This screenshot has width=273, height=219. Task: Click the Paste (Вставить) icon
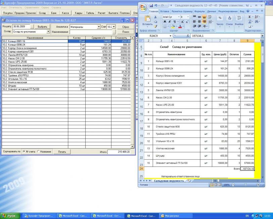pyautogui.click(x=147, y=20)
